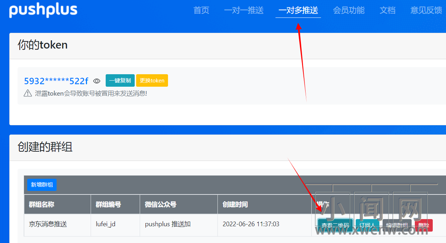Go to 一对一推送 page
Image resolution: width=446 pixels, height=243 pixels.
coord(244,10)
